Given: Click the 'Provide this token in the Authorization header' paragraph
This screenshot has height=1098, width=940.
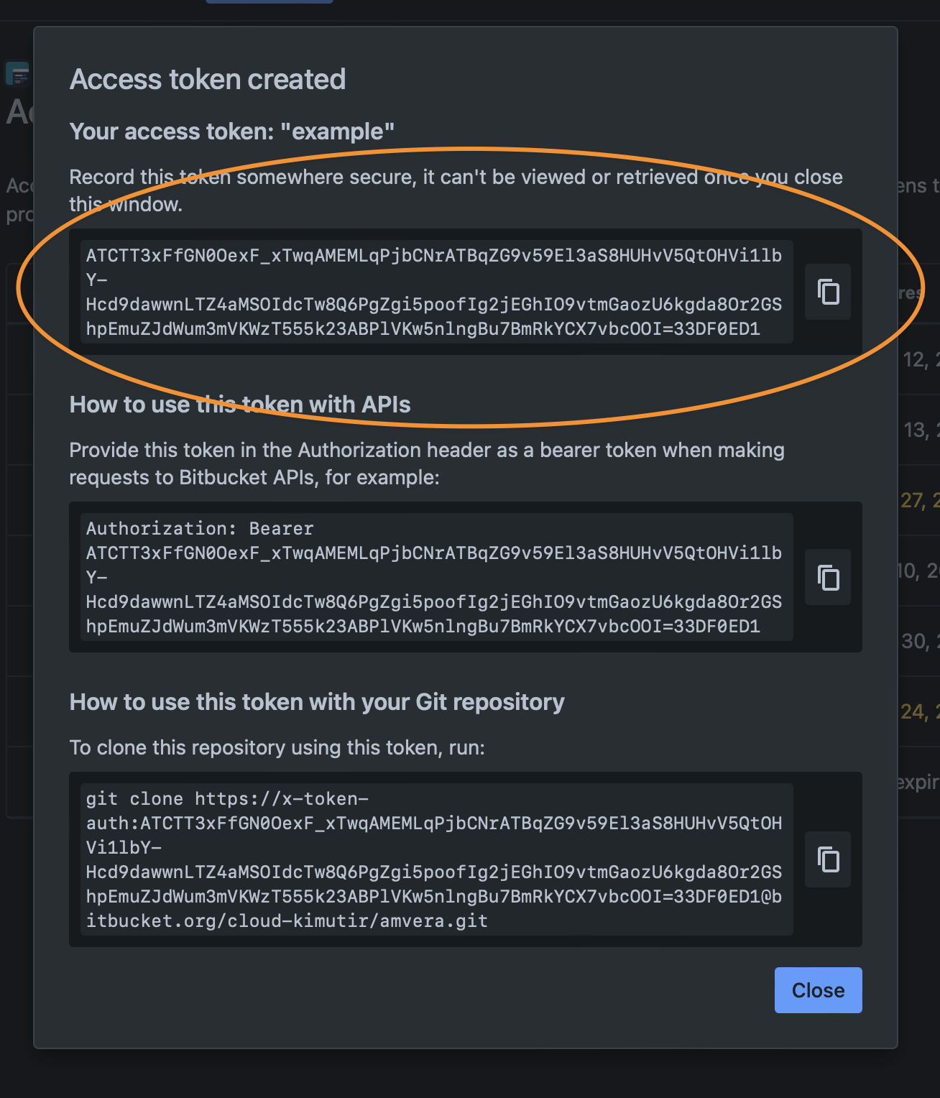Looking at the screenshot, I should 427,463.
